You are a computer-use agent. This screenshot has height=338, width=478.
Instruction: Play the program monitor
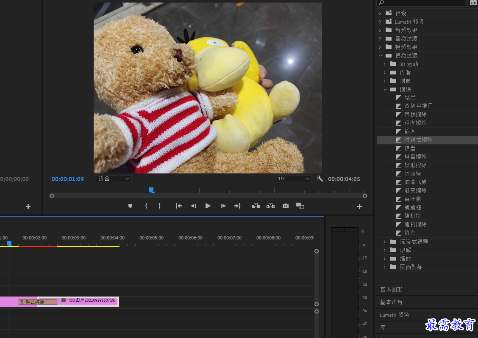[x=208, y=206]
